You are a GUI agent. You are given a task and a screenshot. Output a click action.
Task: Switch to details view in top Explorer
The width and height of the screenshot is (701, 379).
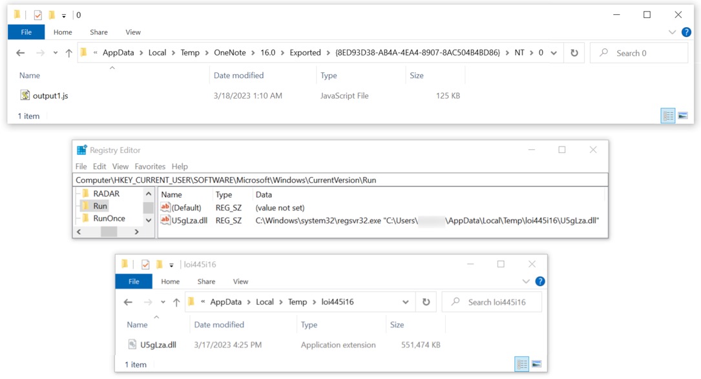pos(668,116)
